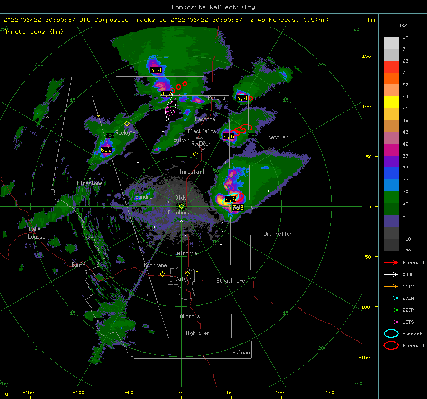The image size is (427, 399).
Task: Click the HighRiver label
Action: (x=197, y=333)
